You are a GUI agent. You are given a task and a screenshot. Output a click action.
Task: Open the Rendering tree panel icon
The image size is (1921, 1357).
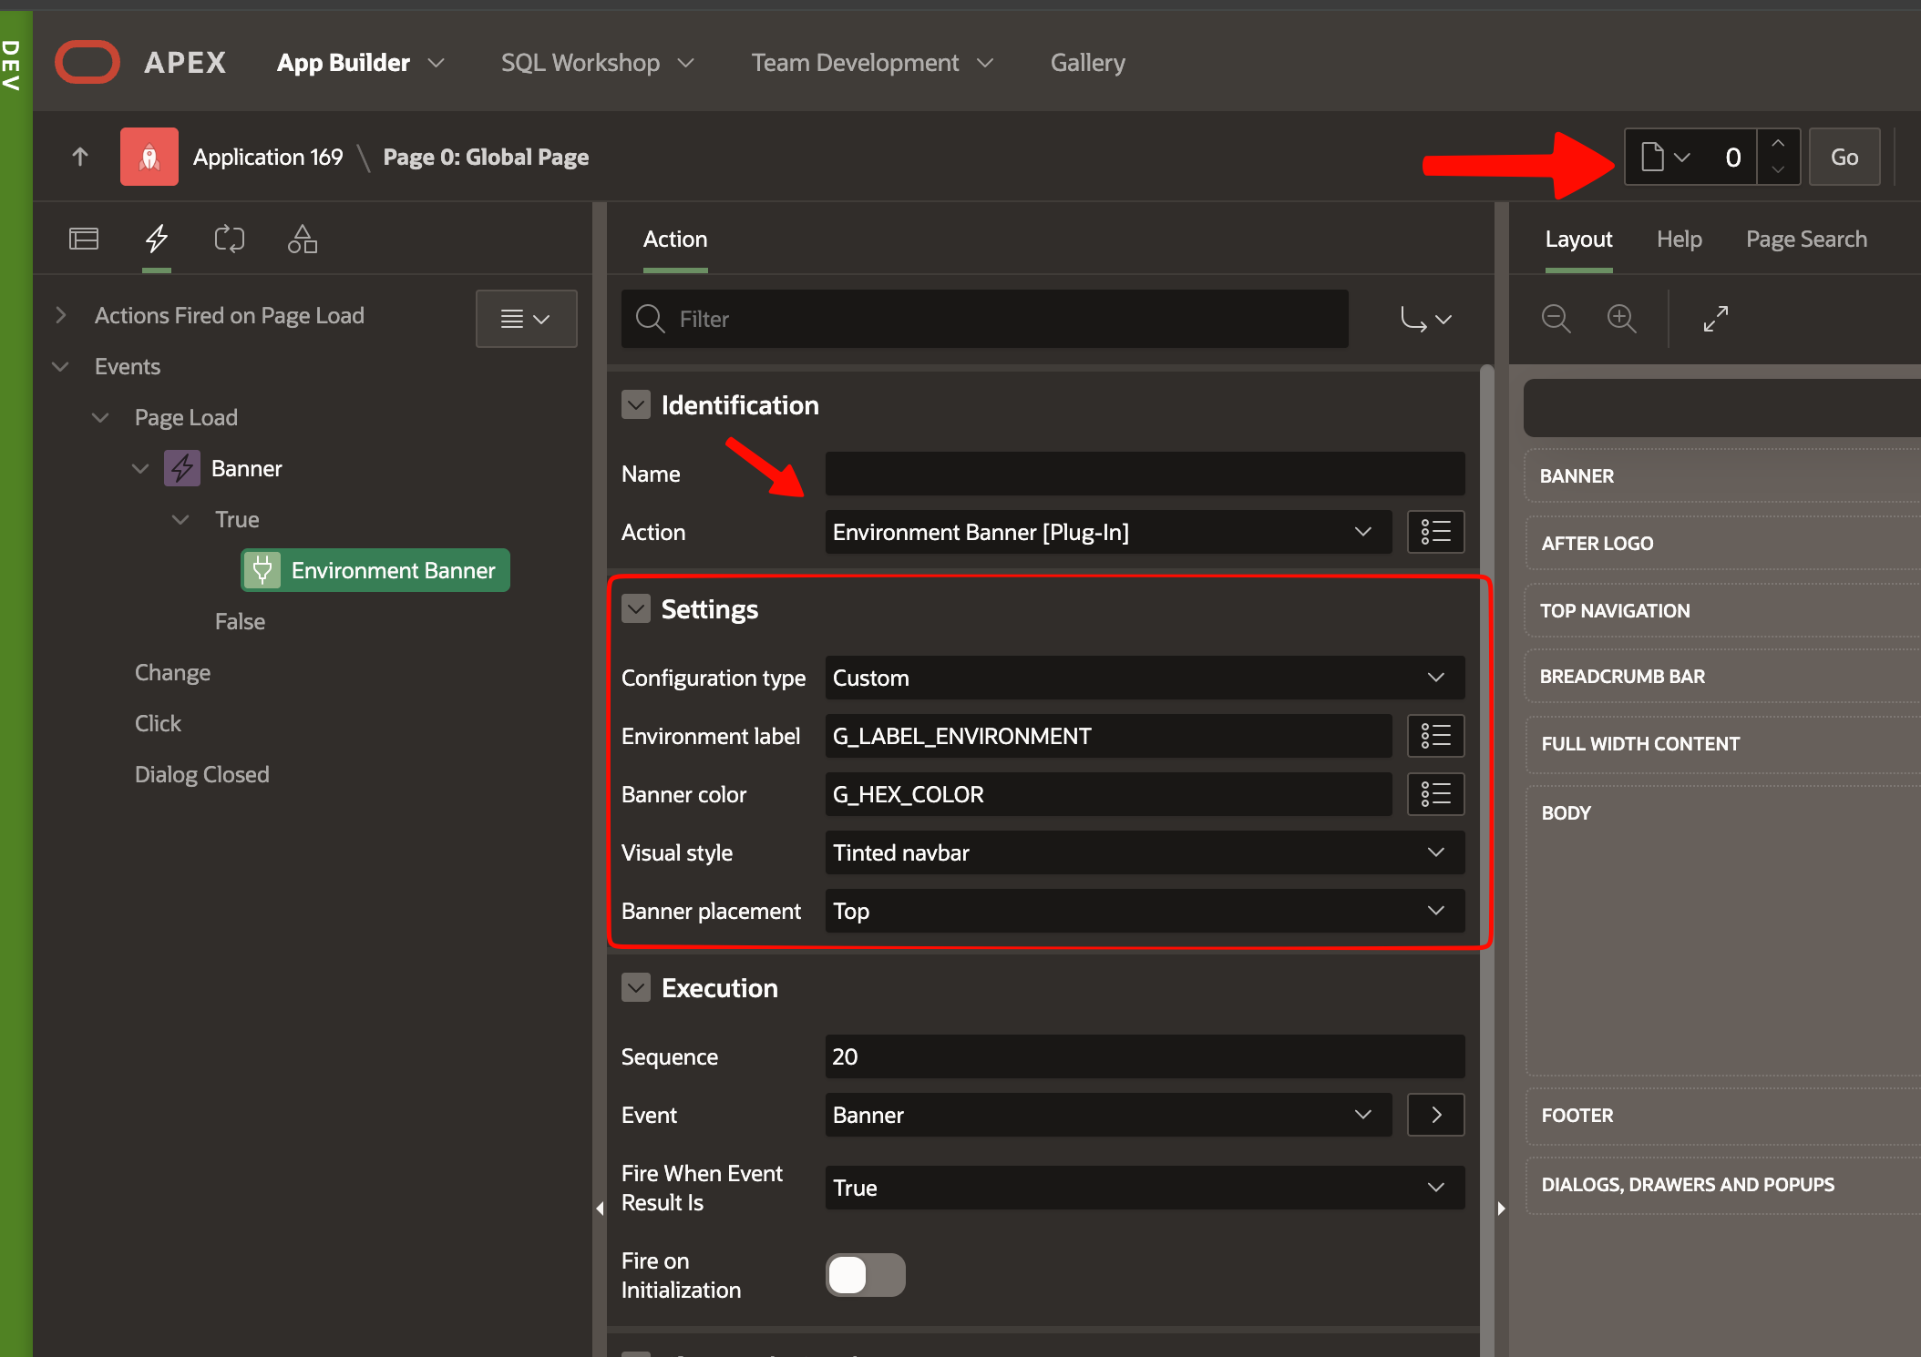tap(84, 239)
